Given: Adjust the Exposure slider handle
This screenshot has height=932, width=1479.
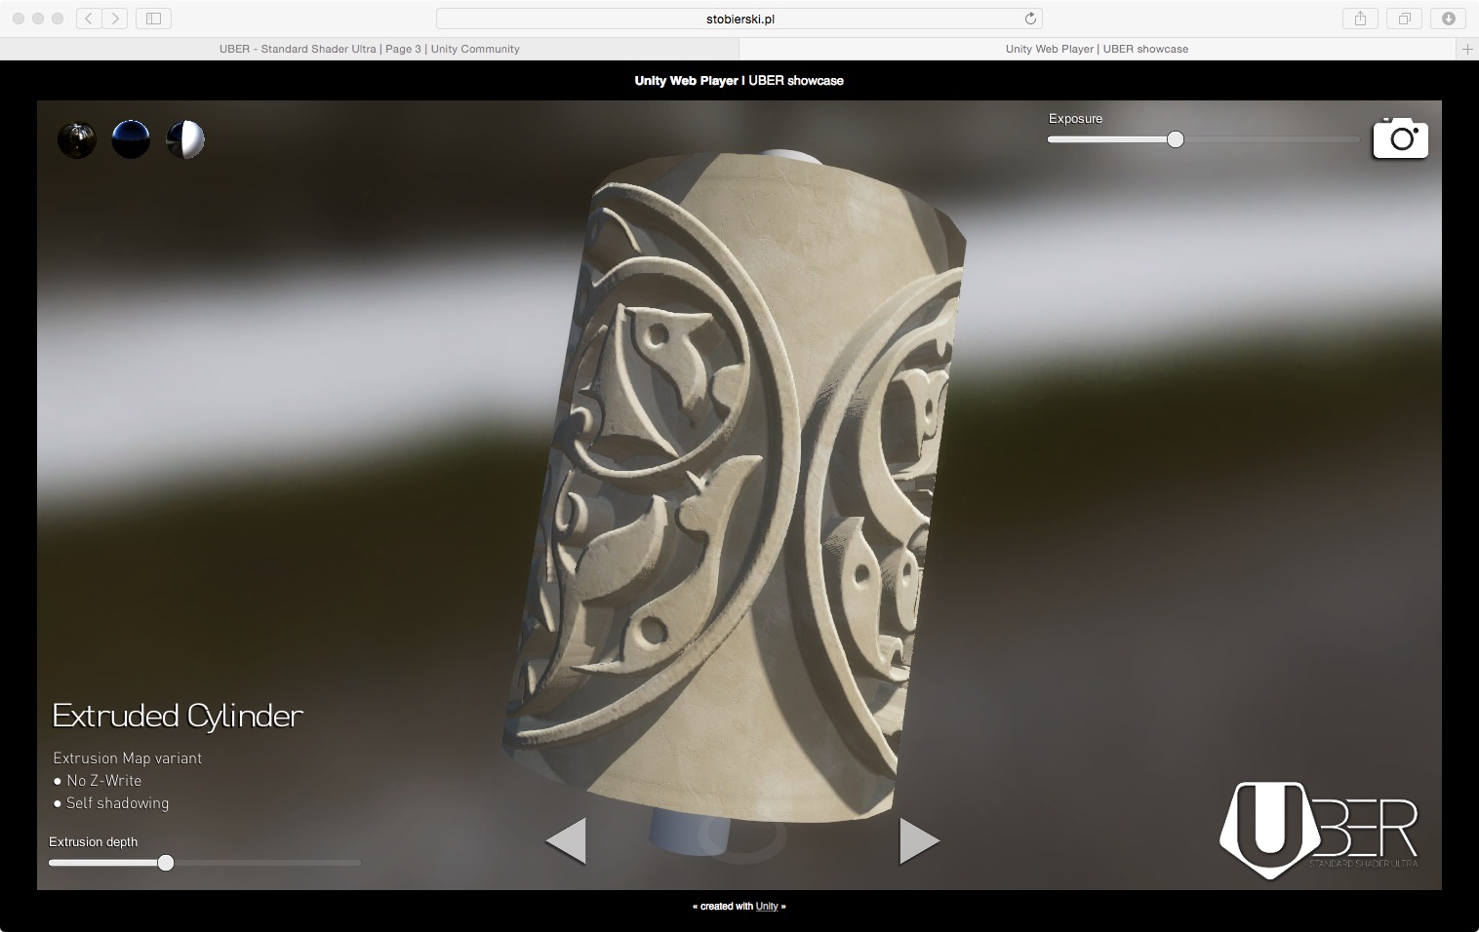Looking at the screenshot, I should pos(1176,139).
